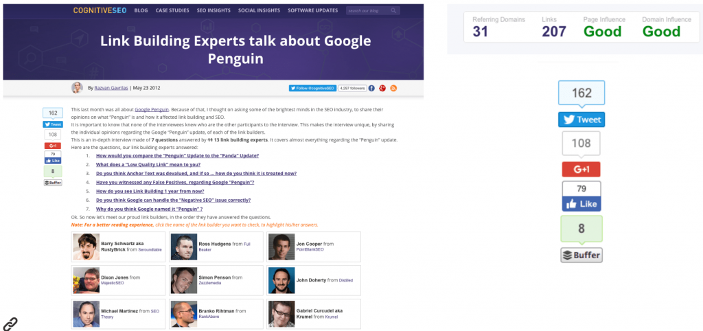Click the Follow @cognitiveSEO Twitter button
Image resolution: width=703 pixels, height=331 pixels.
pyautogui.click(x=312, y=89)
